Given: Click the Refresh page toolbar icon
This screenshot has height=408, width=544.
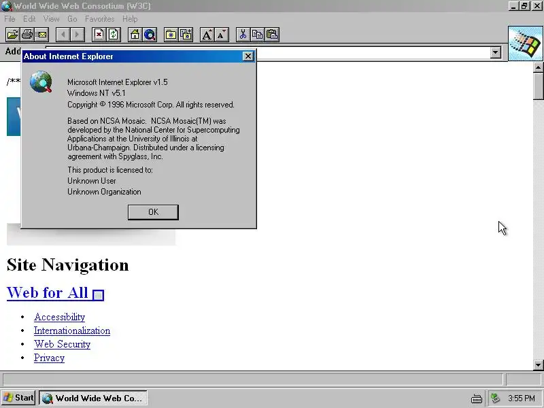Looking at the screenshot, I should (x=114, y=35).
